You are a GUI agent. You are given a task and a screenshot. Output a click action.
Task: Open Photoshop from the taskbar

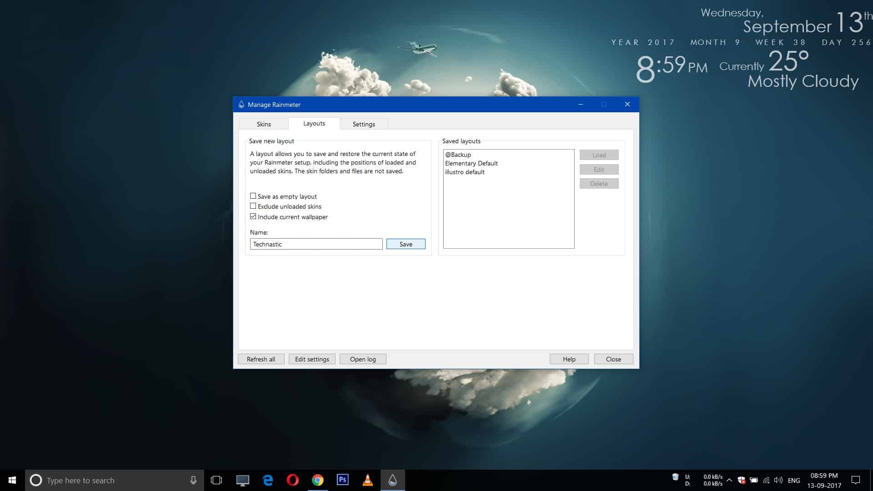tap(342, 480)
